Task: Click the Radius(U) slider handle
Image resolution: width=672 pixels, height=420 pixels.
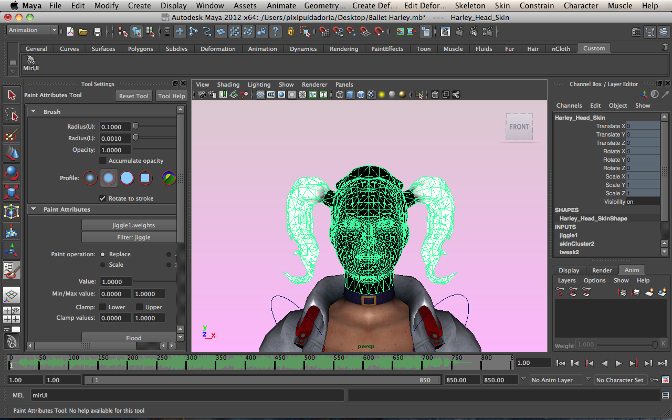Action: point(135,127)
